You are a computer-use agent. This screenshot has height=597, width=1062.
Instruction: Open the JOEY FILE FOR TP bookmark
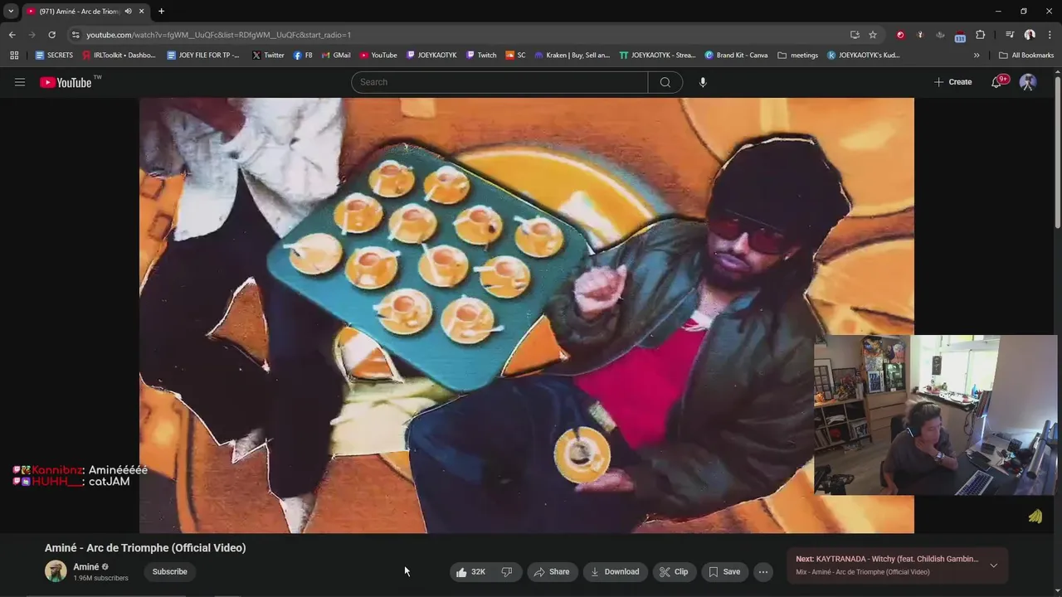tap(203, 56)
